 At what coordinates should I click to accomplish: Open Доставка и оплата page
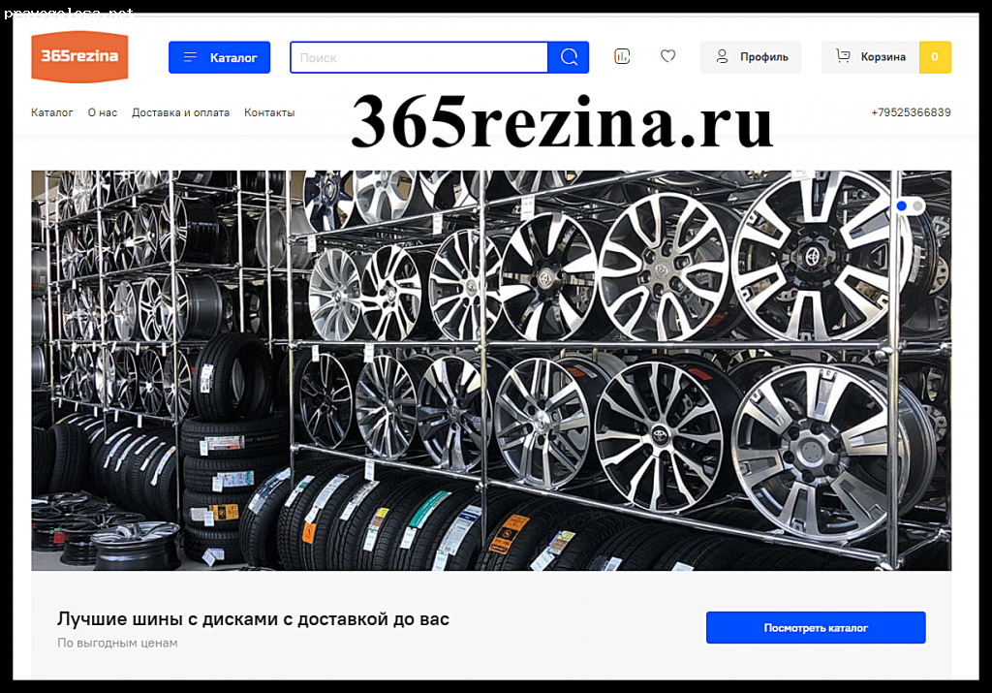(x=180, y=112)
